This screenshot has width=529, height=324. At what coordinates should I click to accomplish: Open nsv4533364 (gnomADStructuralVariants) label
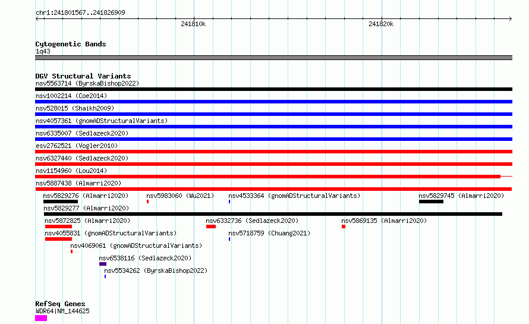294,196
